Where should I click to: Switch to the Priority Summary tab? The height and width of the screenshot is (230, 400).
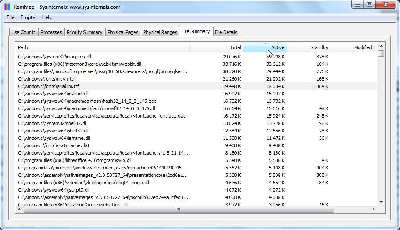(x=84, y=32)
